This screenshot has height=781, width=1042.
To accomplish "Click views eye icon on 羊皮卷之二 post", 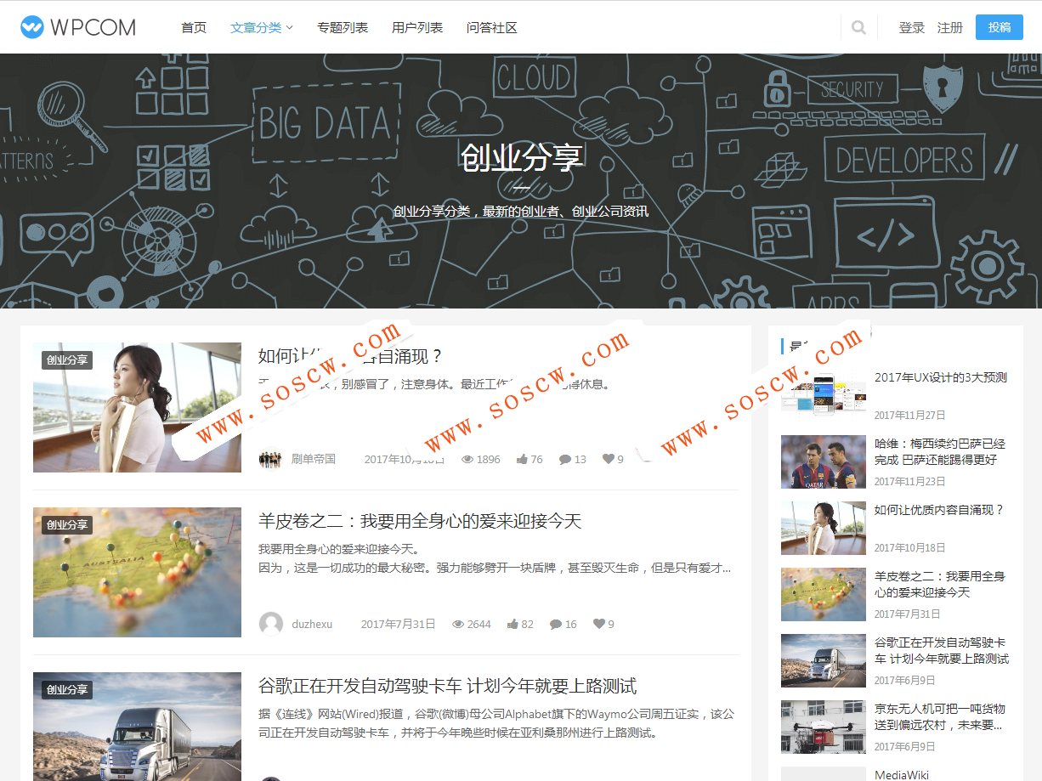I will (458, 624).
